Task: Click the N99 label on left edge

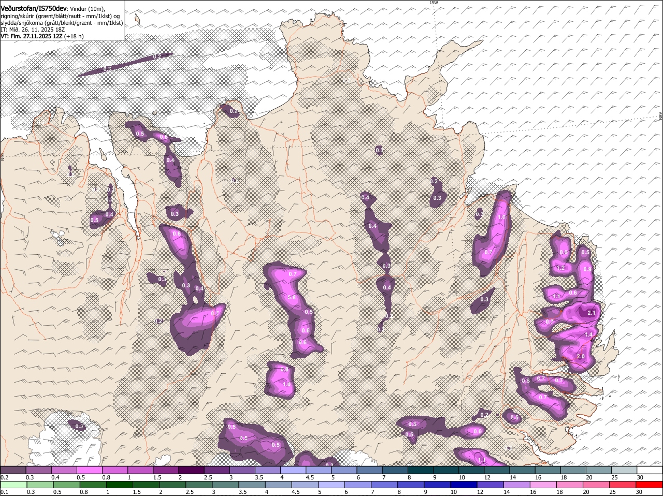Action: (3, 156)
